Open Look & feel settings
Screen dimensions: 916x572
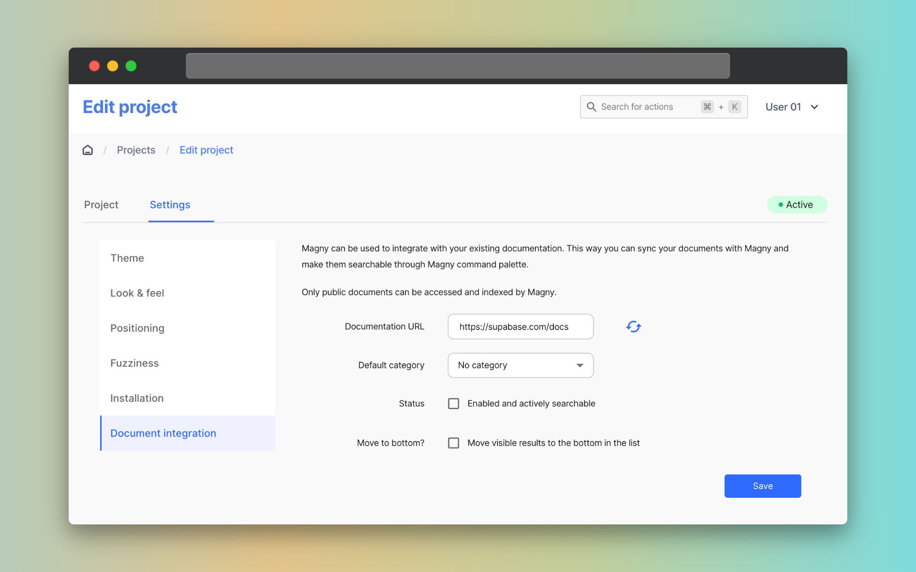[188, 293]
